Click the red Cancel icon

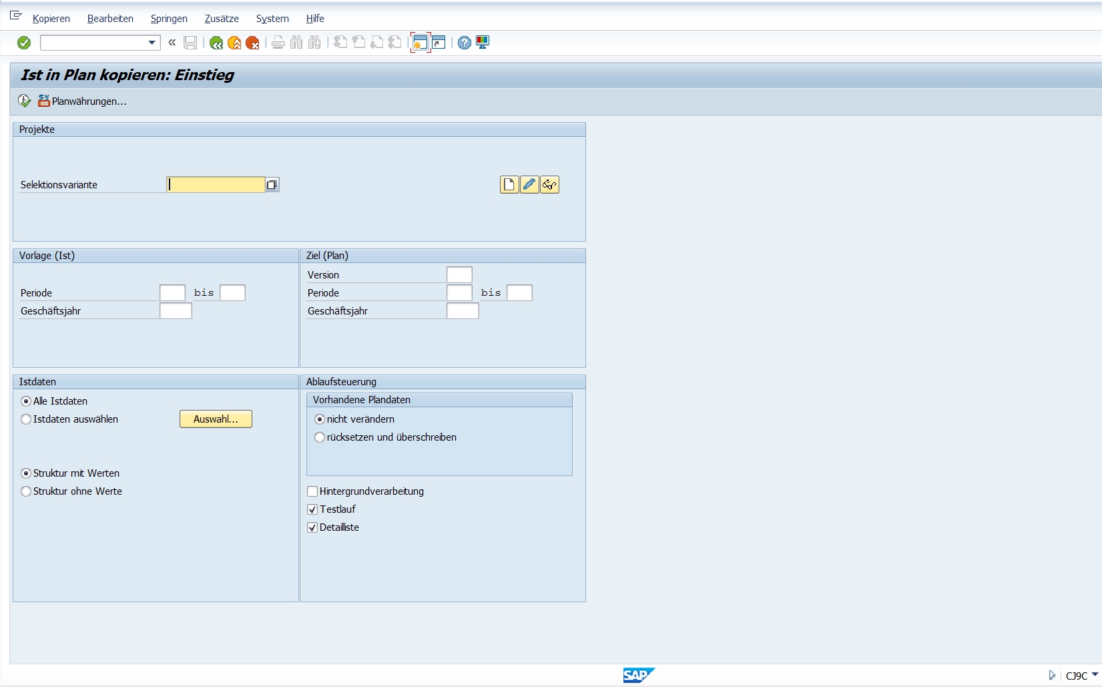click(252, 43)
